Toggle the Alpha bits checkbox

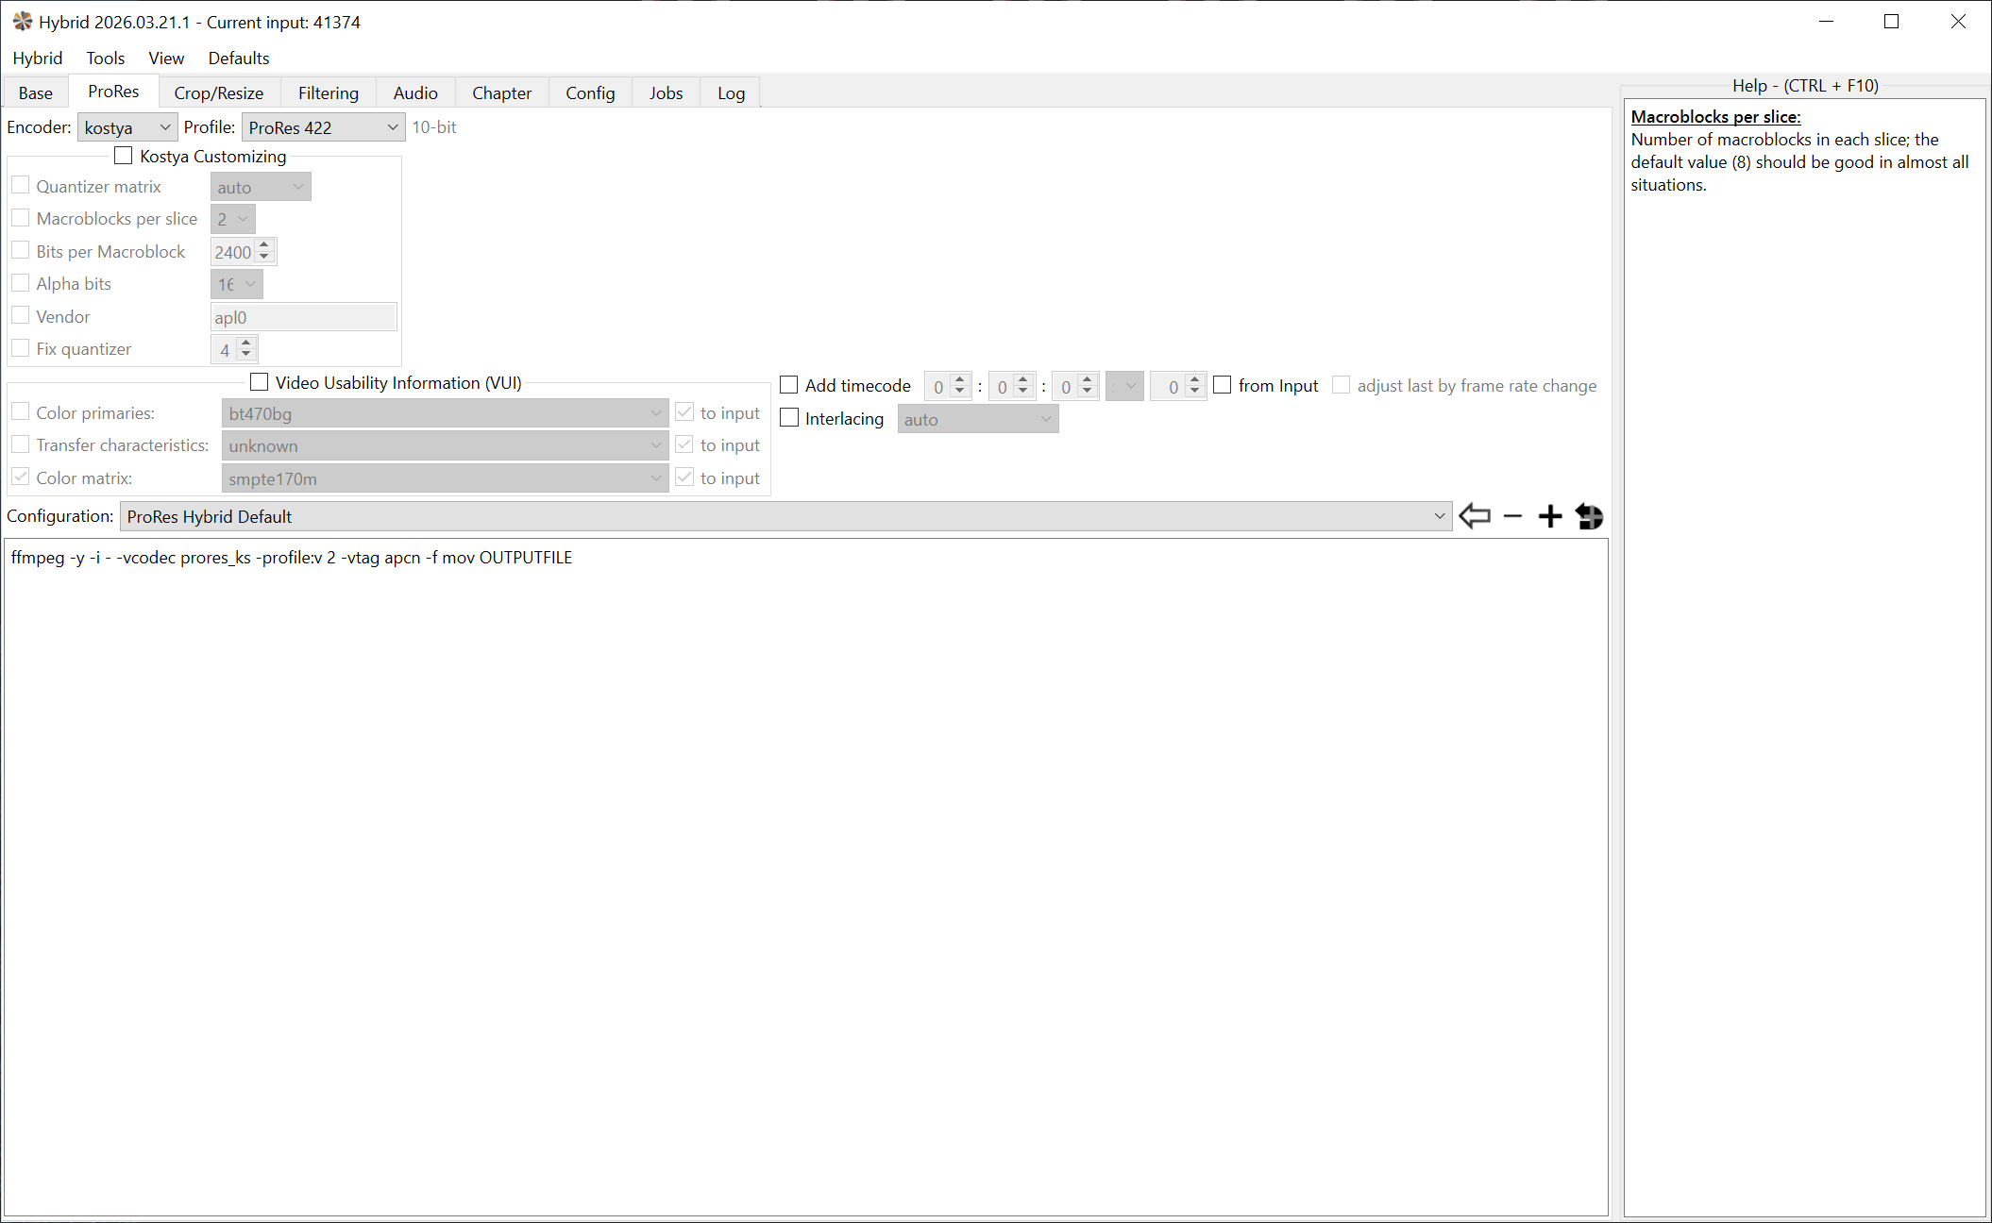click(x=20, y=283)
